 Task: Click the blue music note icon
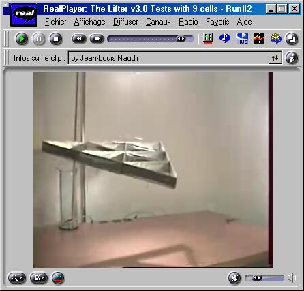click(x=225, y=38)
